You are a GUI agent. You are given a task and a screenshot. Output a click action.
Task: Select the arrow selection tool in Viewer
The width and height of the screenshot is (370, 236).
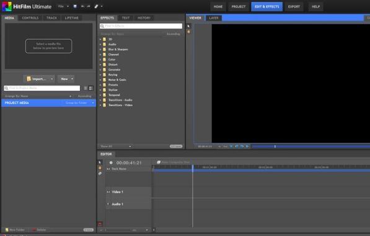tap(189, 26)
